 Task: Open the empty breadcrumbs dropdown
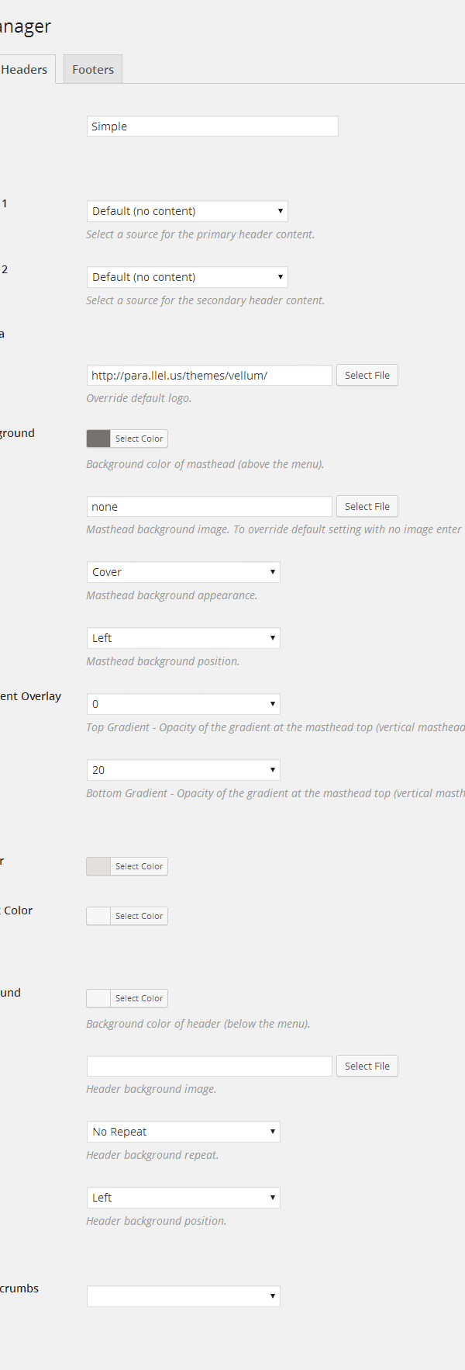tap(184, 1296)
